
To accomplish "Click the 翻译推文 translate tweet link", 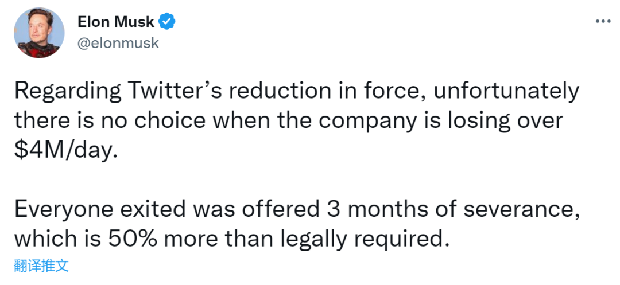I will 41,266.
